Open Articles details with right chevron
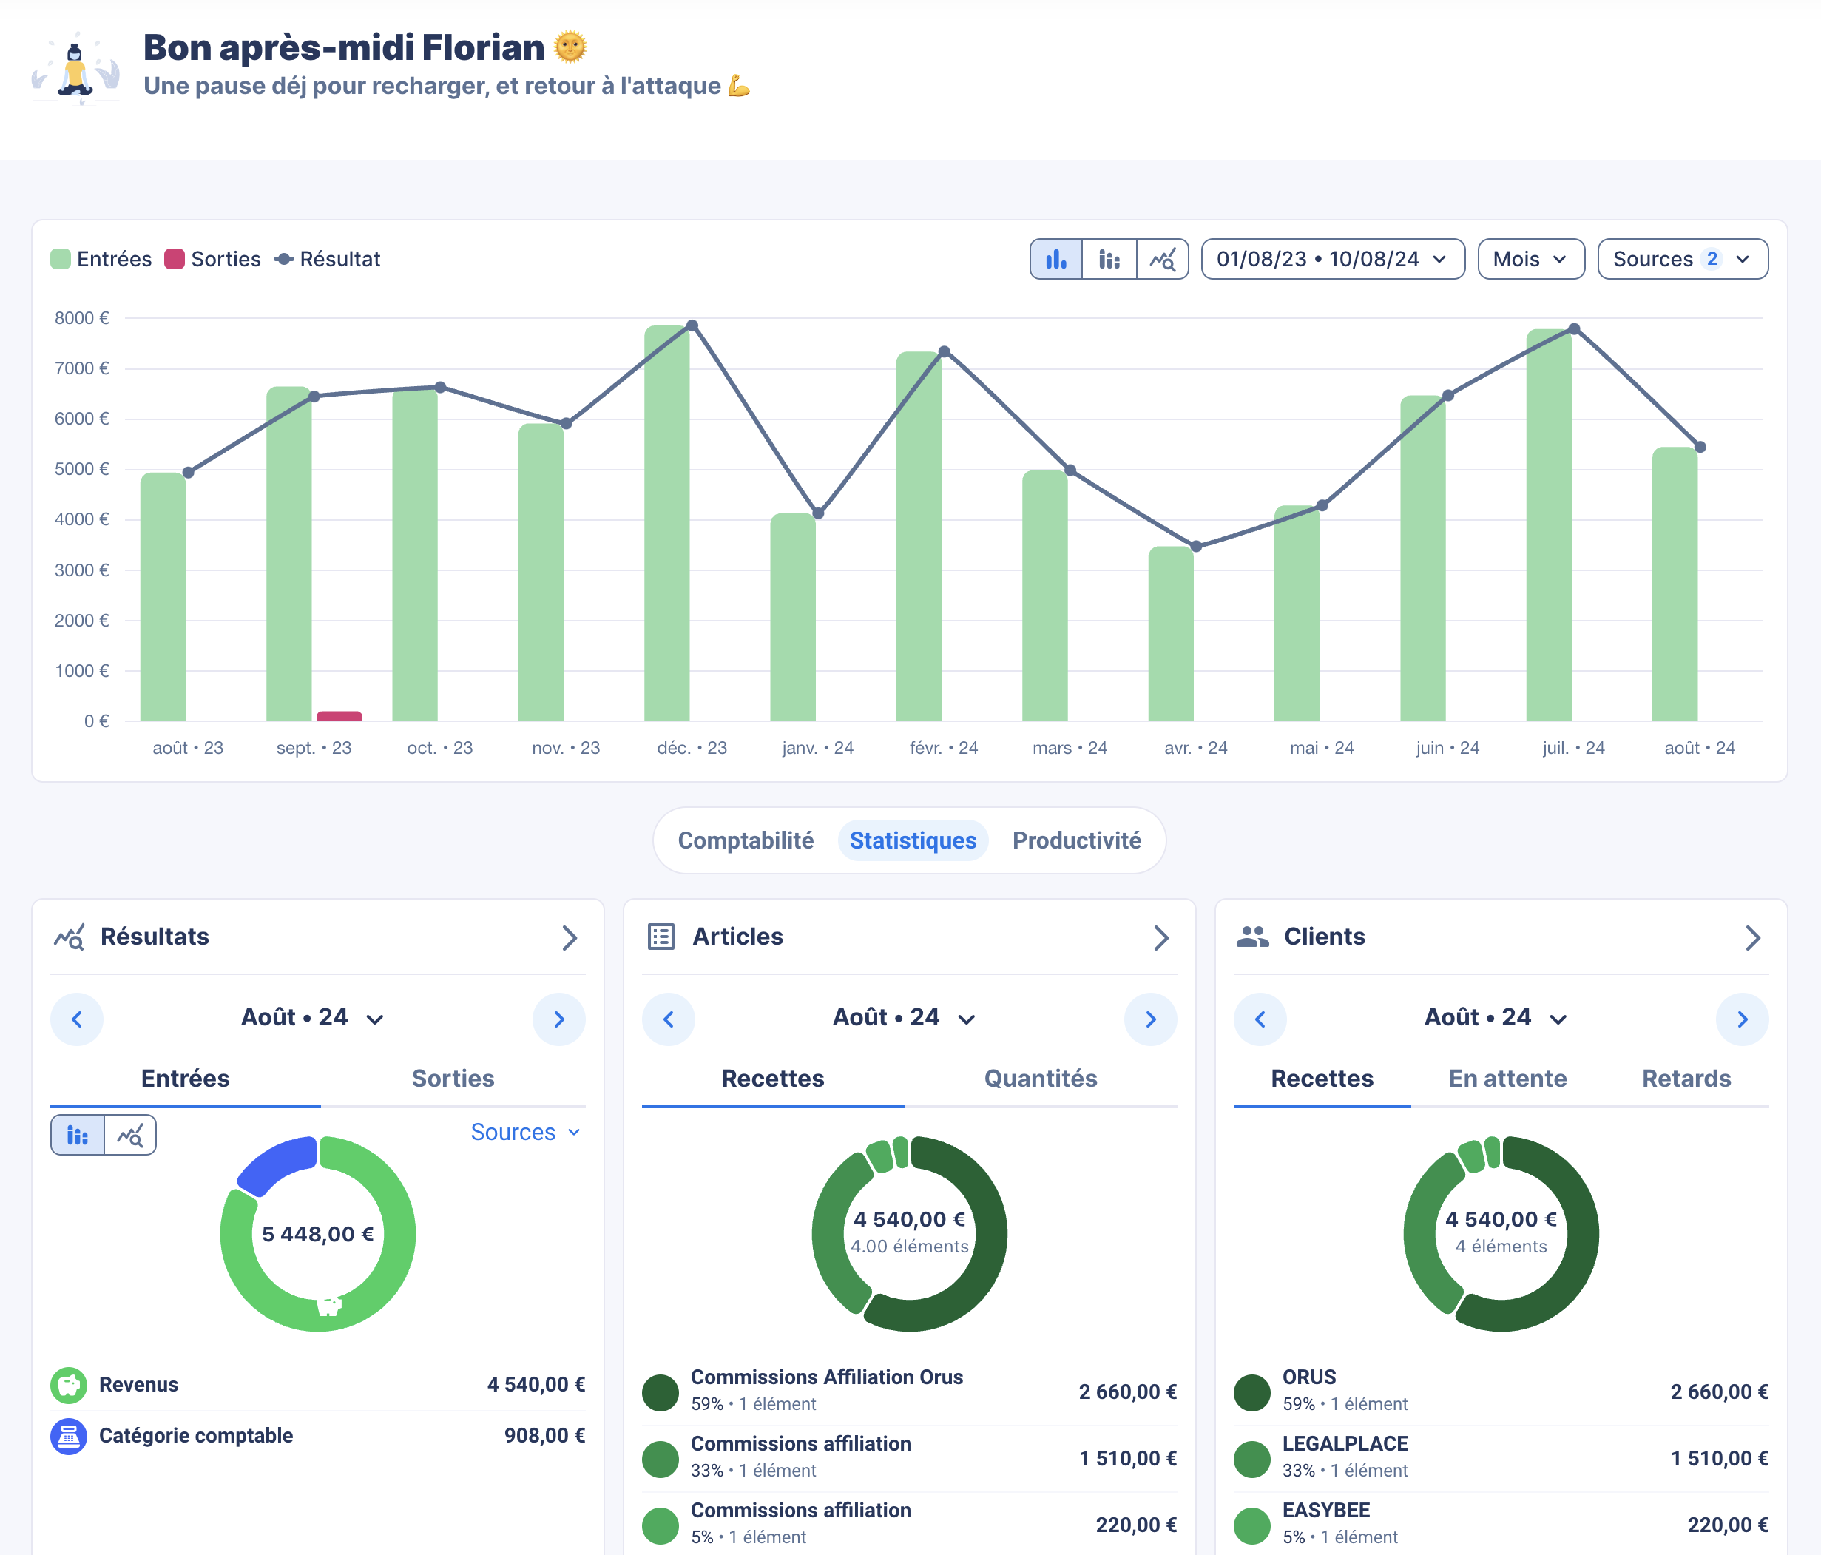Screen dimensions: 1821x1555 [1161, 938]
